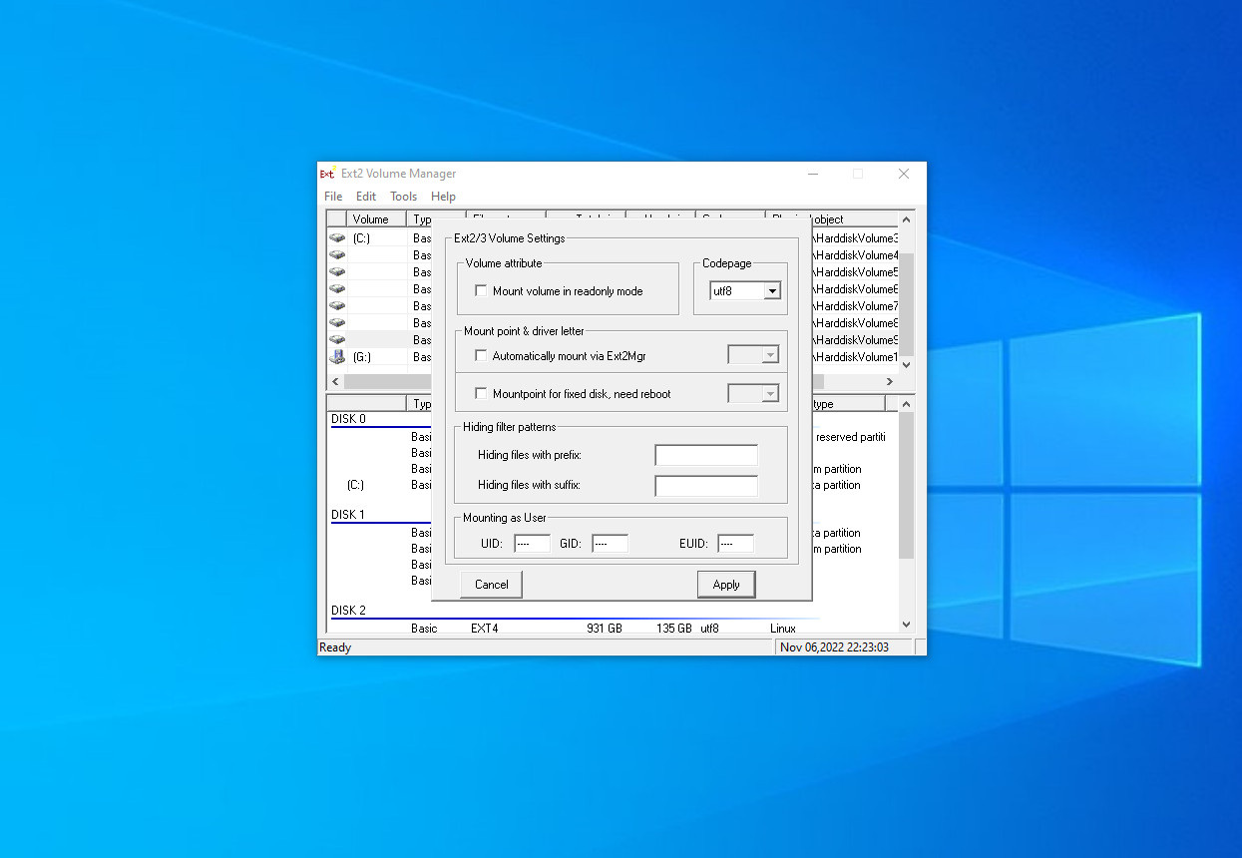The height and width of the screenshot is (858, 1242).
Task: Enable Mount volume in readonly mode
Action: tap(481, 290)
